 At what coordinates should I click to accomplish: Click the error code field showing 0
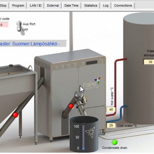(x=4, y=25)
